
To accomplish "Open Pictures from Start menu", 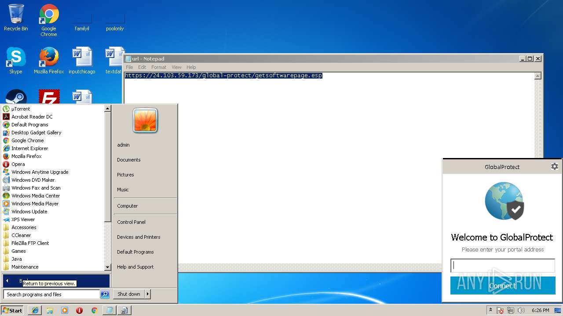I will pos(125,175).
